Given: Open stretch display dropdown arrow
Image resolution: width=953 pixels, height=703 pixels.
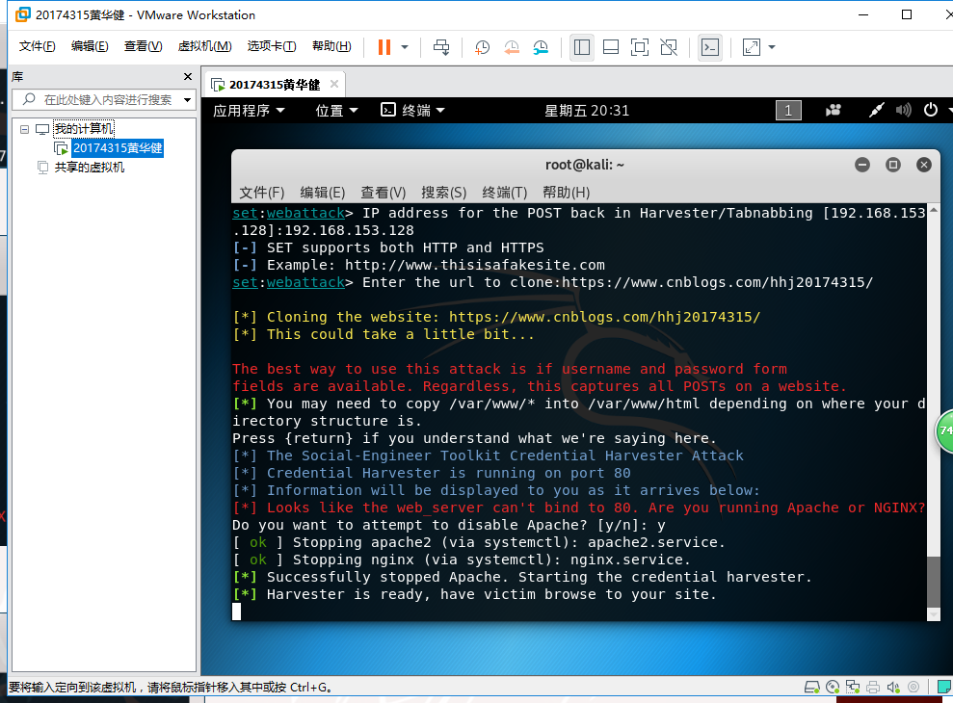Looking at the screenshot, I should click(772, 47).
